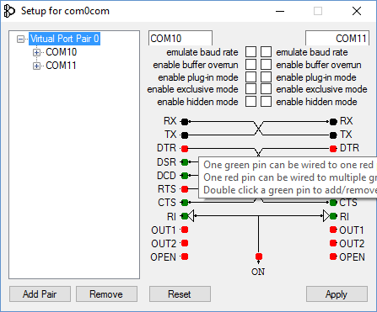
Task: Collapse the Virtual Port Pair 0 node
Action: coord(20,39)
